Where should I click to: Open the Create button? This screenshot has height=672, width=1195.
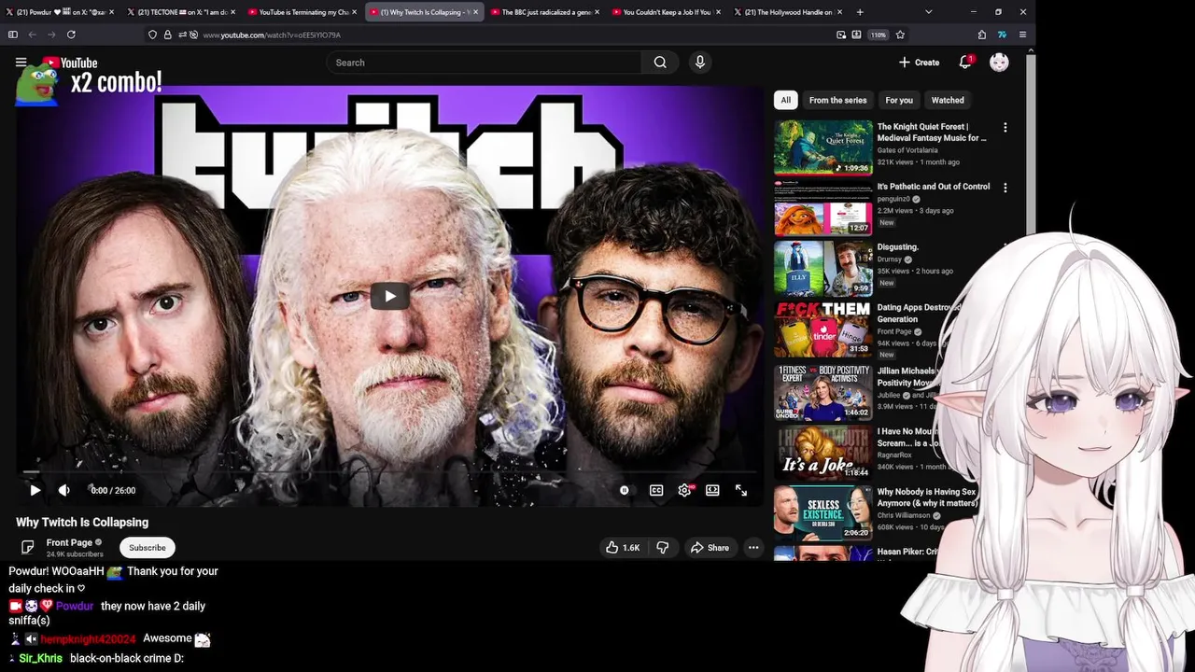[x=920, y=63]
